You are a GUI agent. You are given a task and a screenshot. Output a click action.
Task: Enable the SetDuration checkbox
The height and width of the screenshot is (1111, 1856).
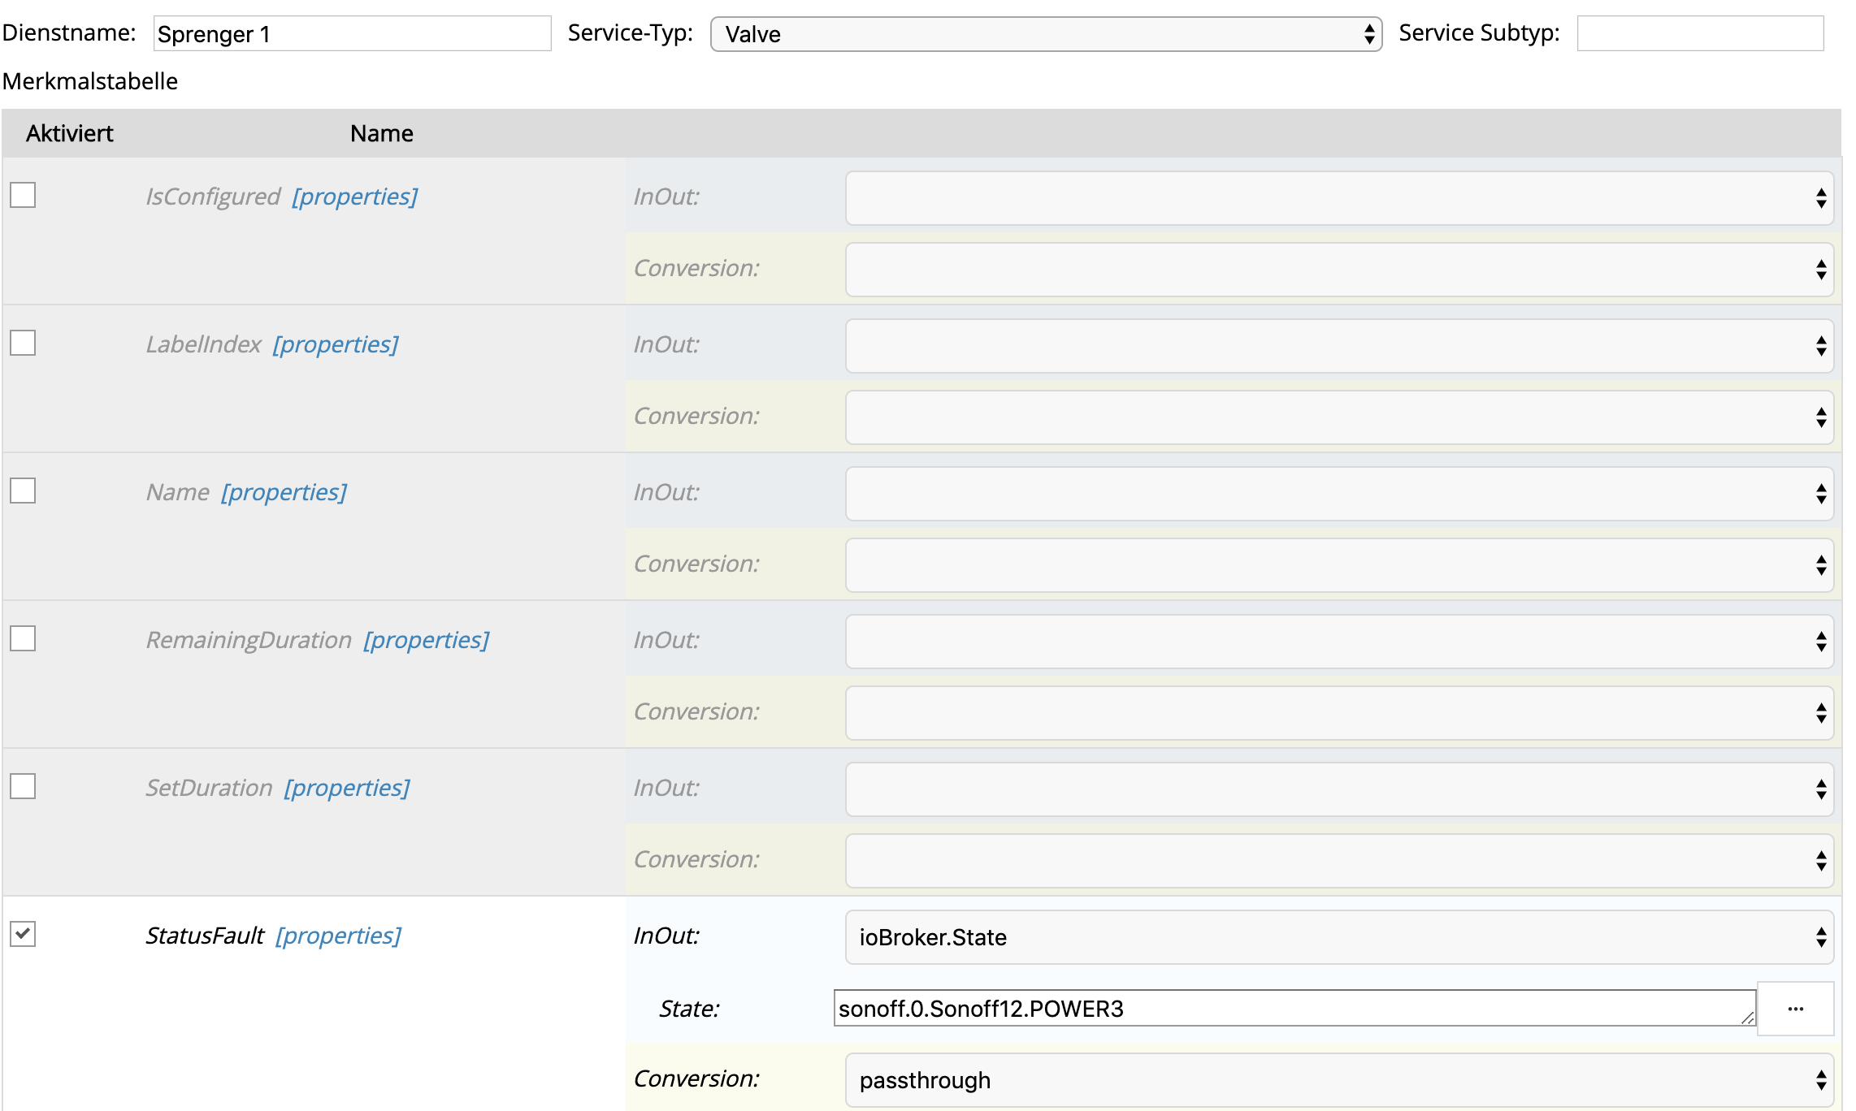point(23,786)
